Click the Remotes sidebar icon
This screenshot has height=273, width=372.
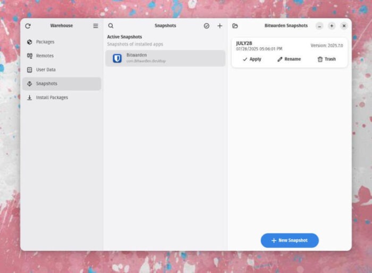point(30,56)
